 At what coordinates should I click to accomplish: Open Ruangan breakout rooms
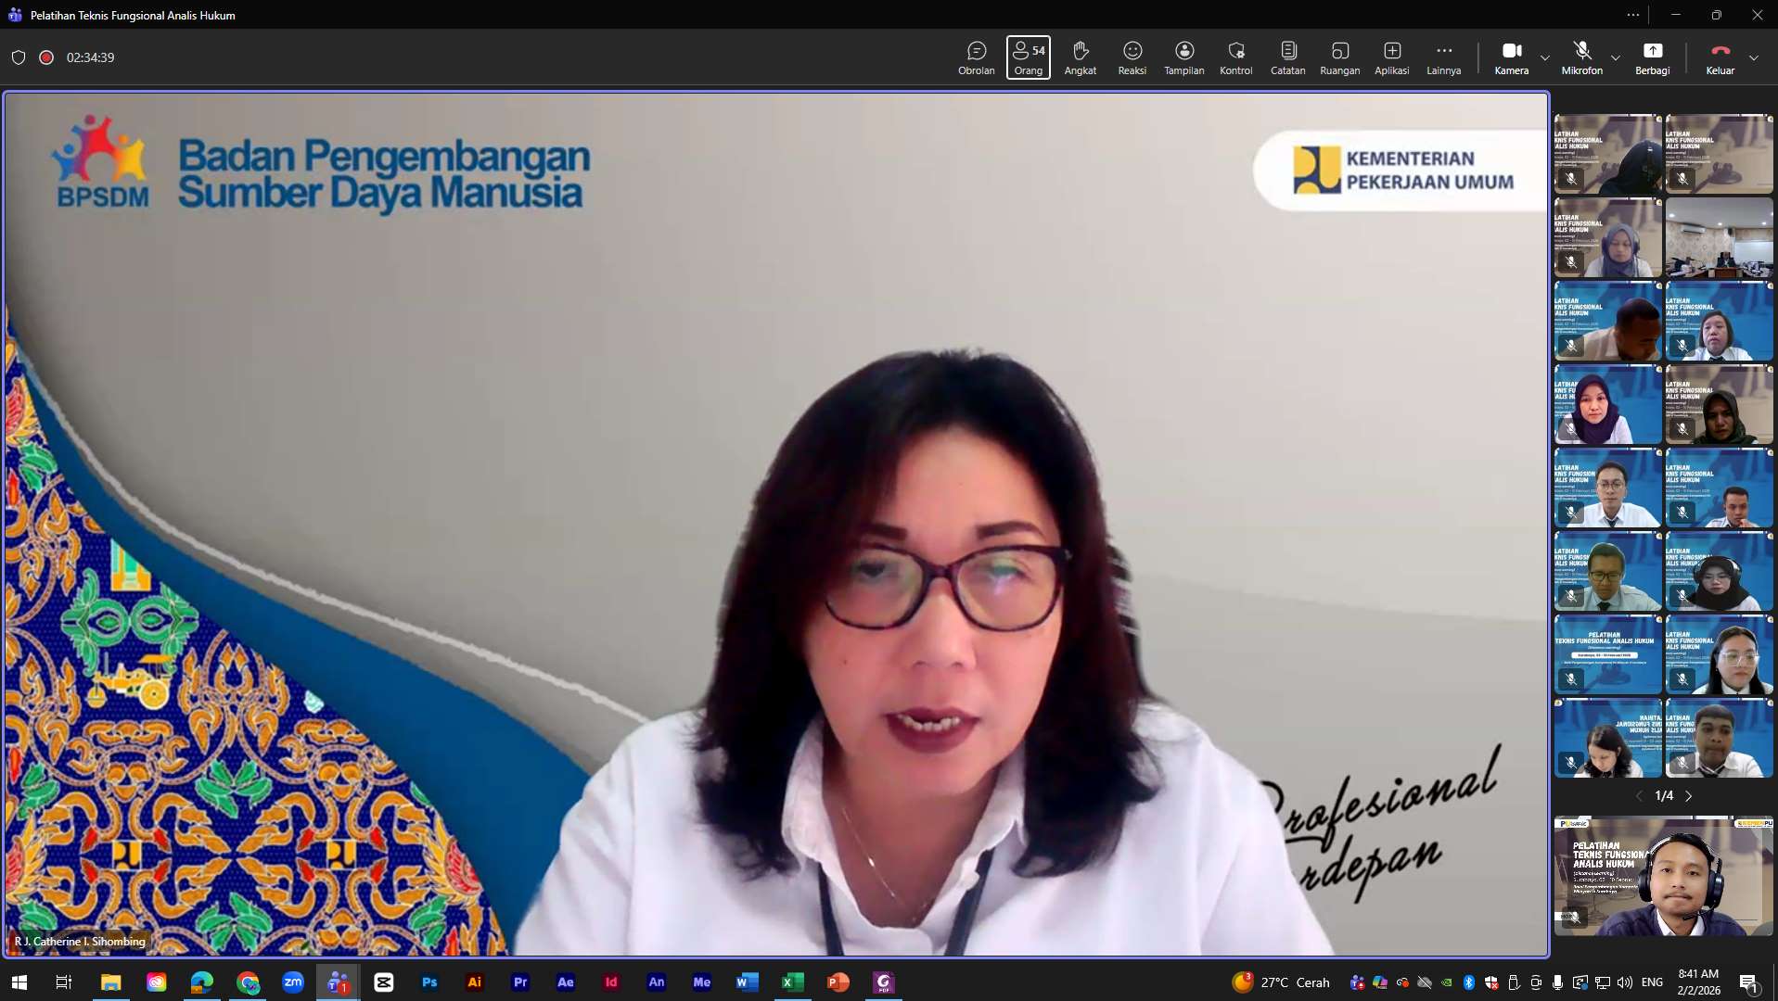click(x=1339, y=57)
